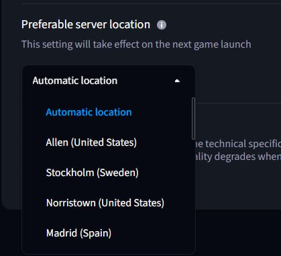The width and height of the screenshot is (281, 256).
Task: Choose Madrid (Spain) as server location
Action: tap(78, 233)
